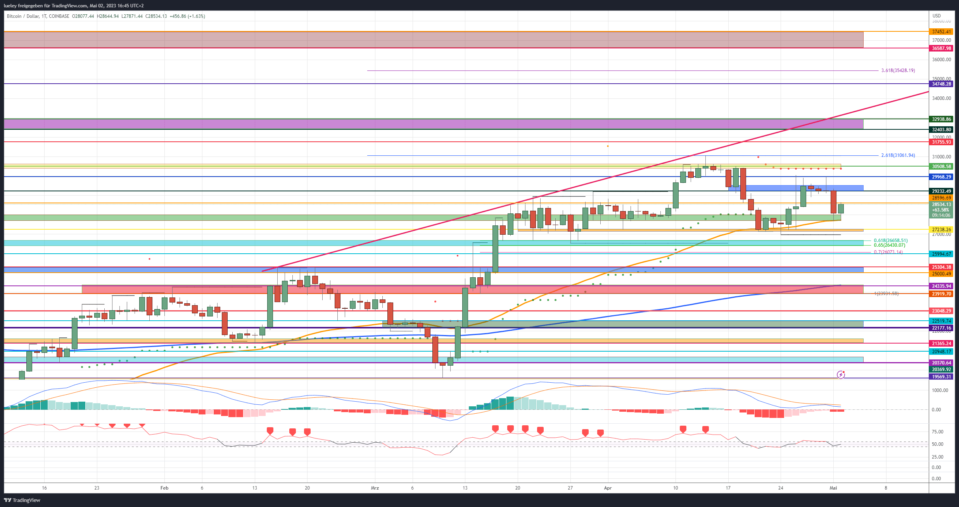Click the Fibonacci label 0.65(26430.07)
959x507 pixels.
(890, 245)
